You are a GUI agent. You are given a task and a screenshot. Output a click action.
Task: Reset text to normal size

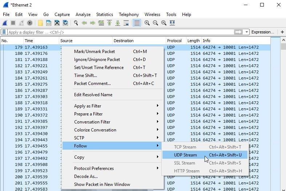coord(164,23)
